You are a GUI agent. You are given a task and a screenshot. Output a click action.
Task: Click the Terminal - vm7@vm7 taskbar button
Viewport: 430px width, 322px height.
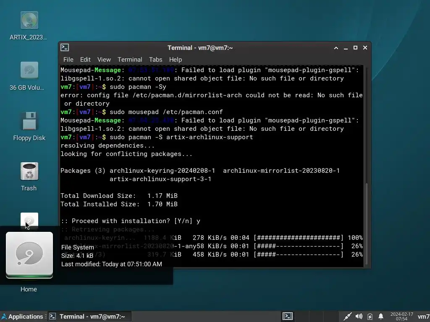click(x=89, y=317)
